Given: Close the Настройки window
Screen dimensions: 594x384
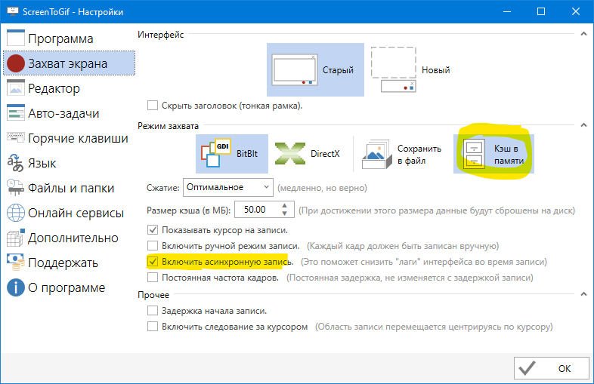Looking at the screenshot, I should coord(576,11).
